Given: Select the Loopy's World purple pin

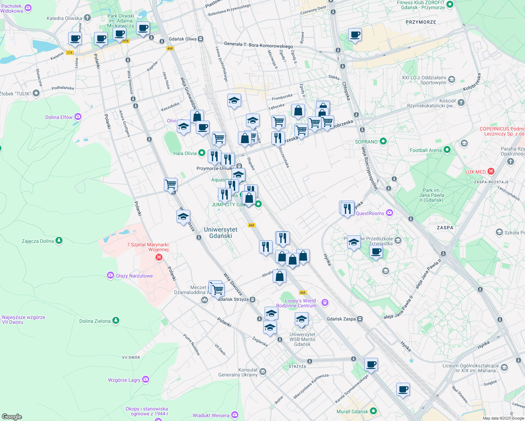Looking at the screenshot, I should point(325,302).
